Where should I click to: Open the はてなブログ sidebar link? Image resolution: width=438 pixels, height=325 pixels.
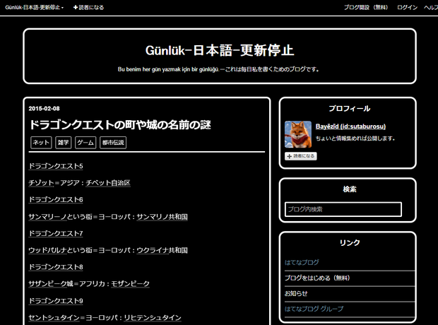tap(302, 262)
